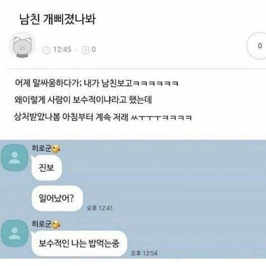Viewport: 266px width, 266px height.
Task: Click the emoji beside the second 히로군 name
Action: 56,224
